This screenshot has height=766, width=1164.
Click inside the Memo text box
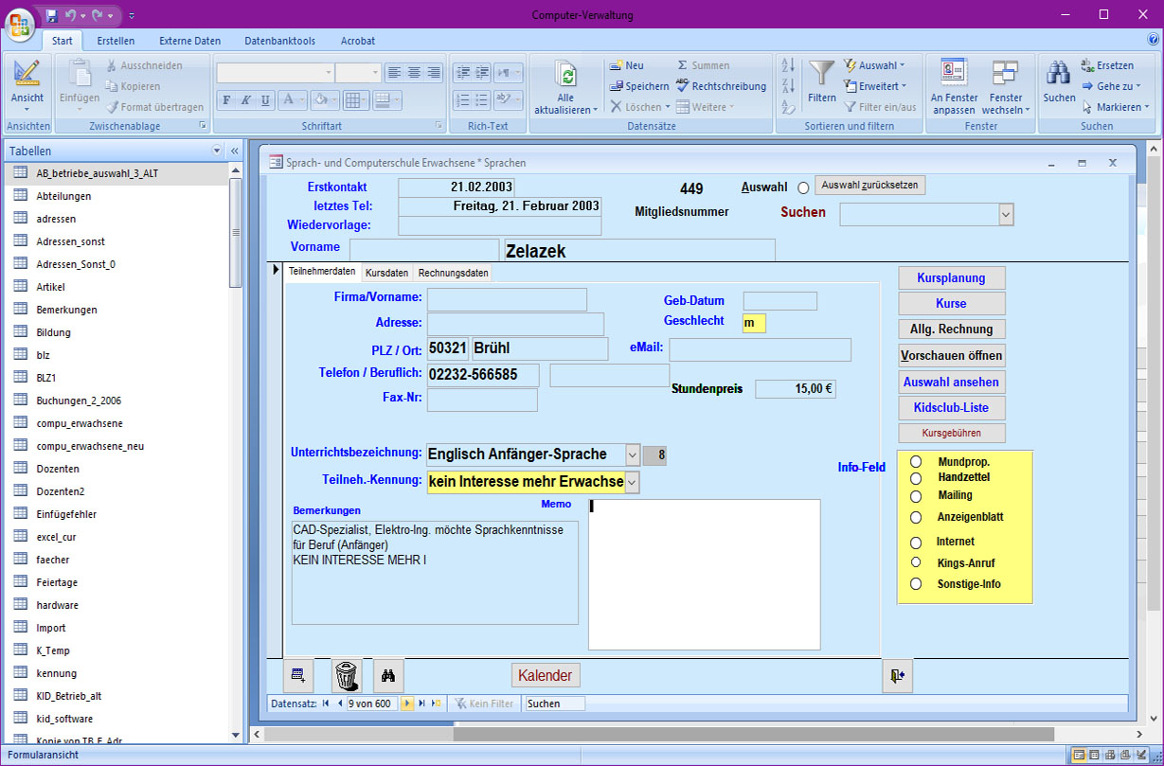(704, 575)
